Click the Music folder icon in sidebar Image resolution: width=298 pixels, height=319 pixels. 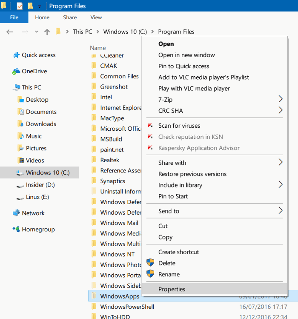pos(21,136)
